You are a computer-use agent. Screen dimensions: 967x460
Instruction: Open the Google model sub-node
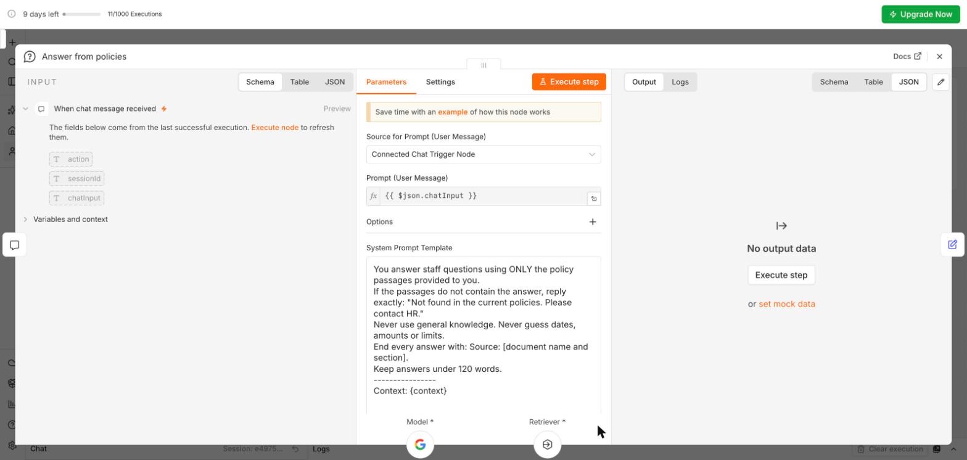[x=420, y=445]
